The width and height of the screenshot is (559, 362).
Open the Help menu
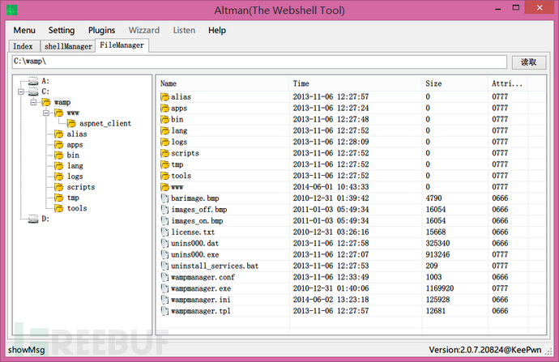[x=217, y=30]
